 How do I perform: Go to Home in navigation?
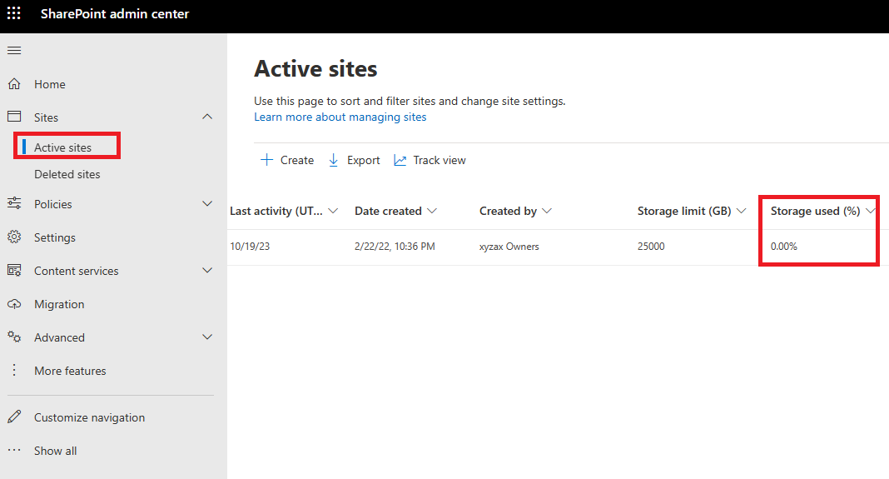50,84
